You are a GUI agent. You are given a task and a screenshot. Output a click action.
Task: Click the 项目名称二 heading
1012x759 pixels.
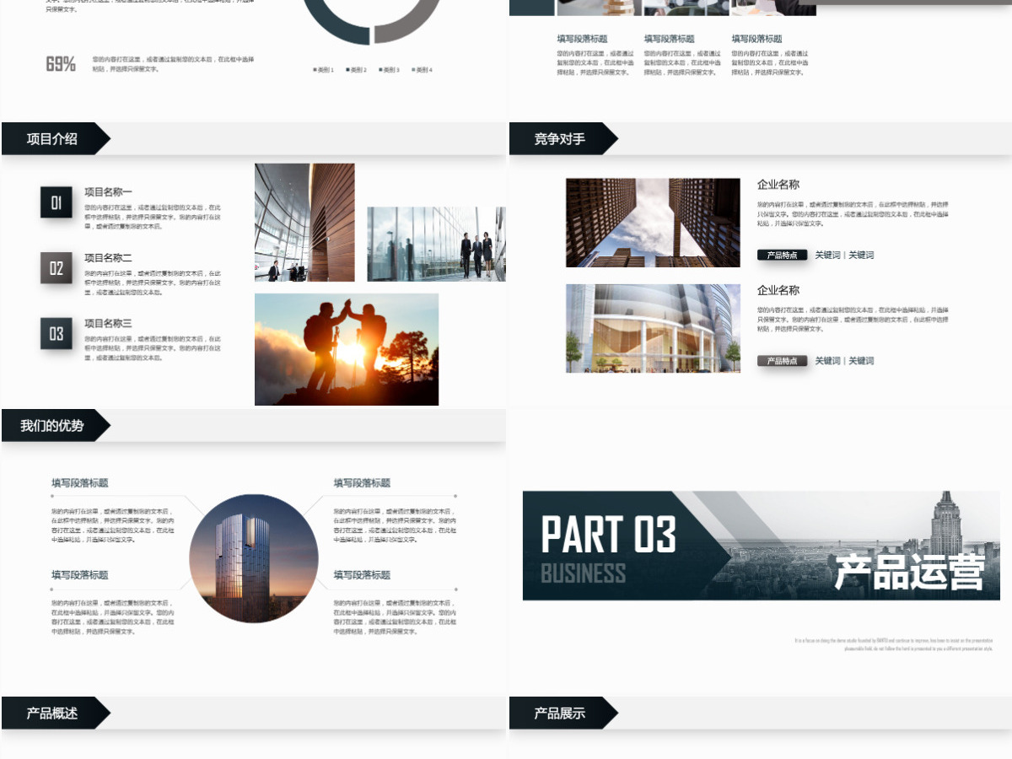(x=108, y=258)
